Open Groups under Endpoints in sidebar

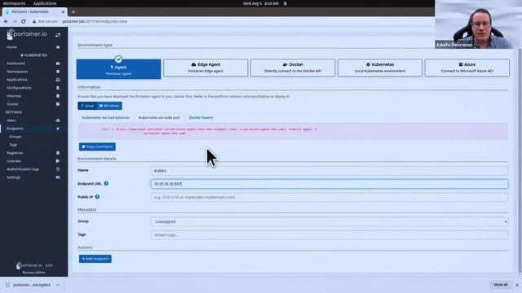click(x=15, y=137)
